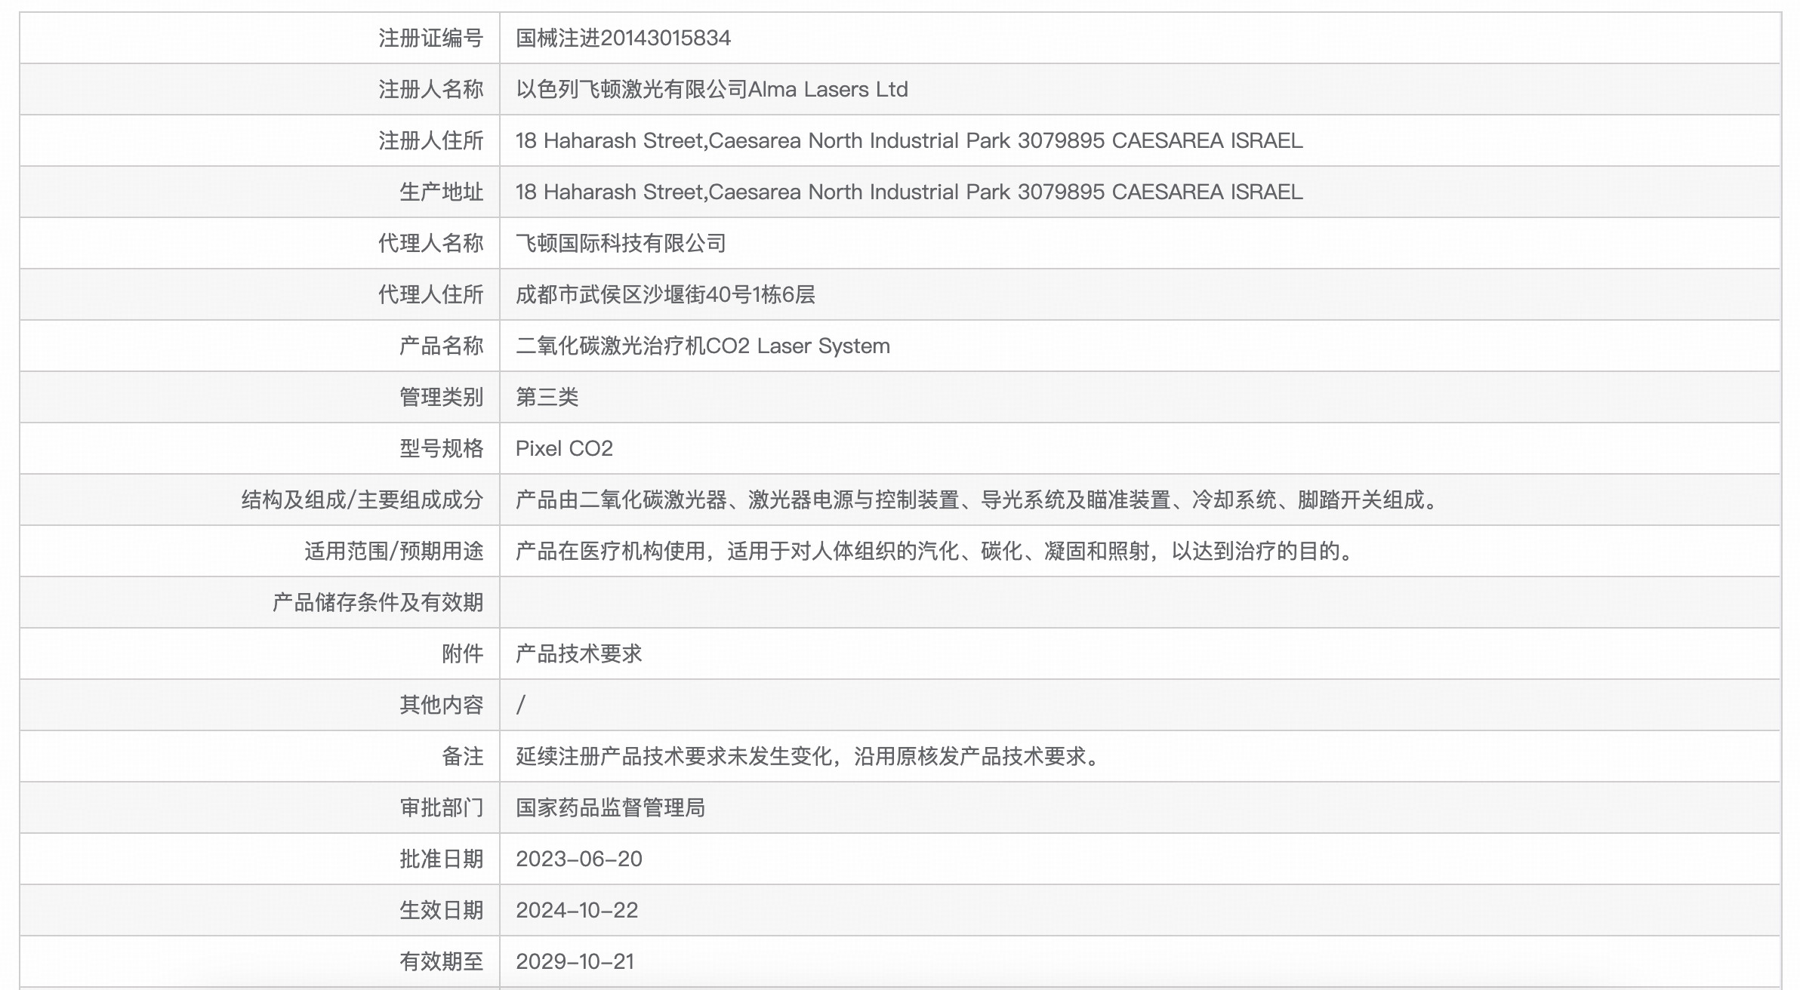Select the registrant name Alma Lasers Ltd
Image resolution: width=1800 pixels, height=990 pixels.
coord(710,89)
